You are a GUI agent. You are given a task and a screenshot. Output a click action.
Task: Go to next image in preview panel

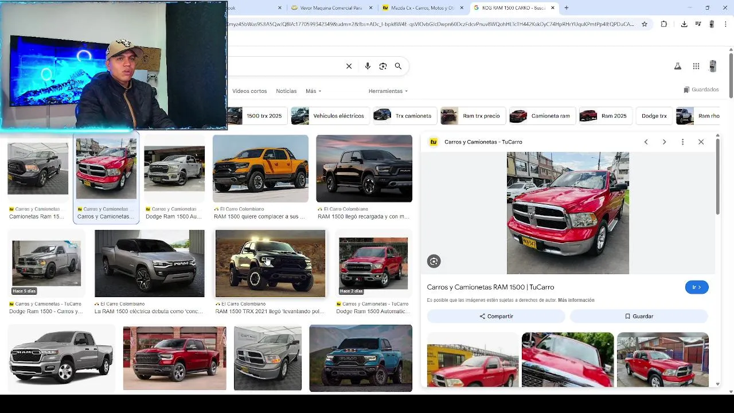point(664,142)
